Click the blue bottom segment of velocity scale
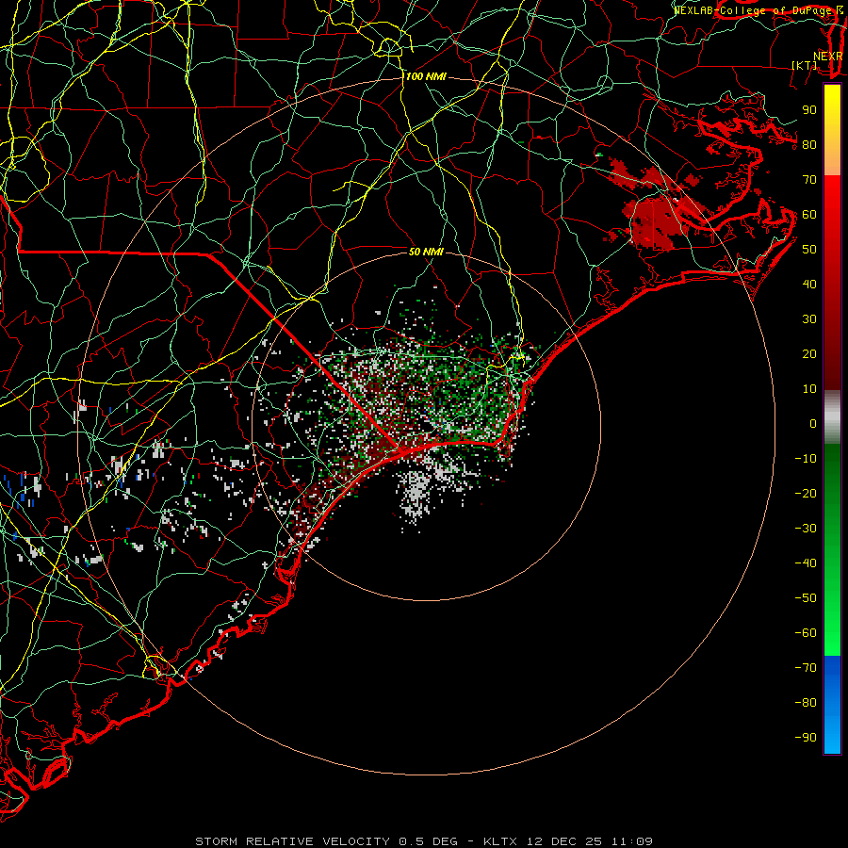This screenshot has width=848, height=848. coord(832,705)
